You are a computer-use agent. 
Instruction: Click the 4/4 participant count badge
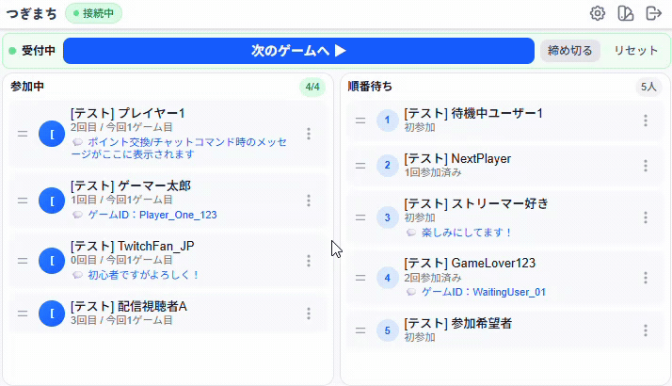tap(312, 87)
